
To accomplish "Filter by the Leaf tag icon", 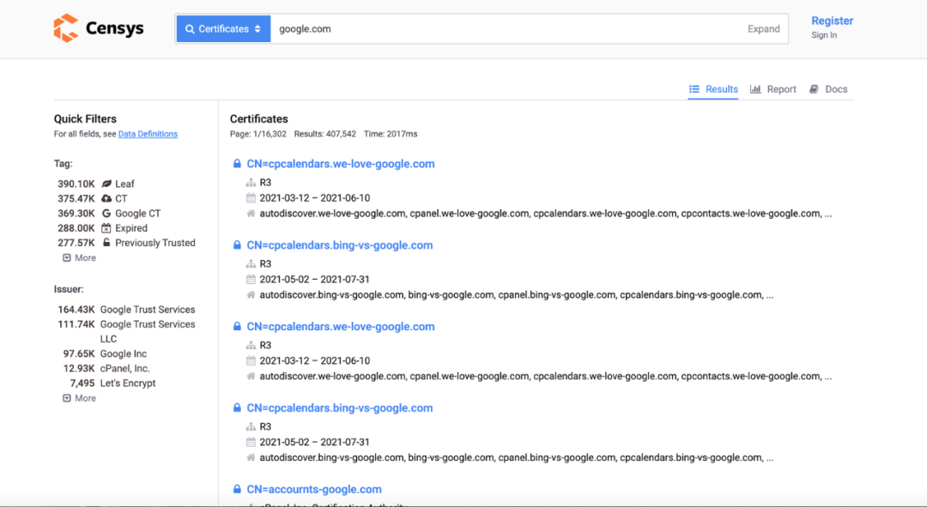I will click(106, 184).
